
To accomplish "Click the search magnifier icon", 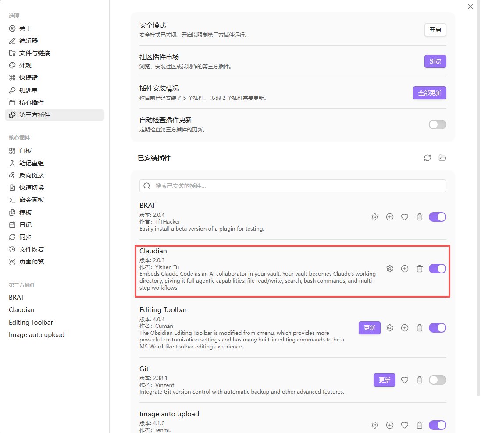I will click(x=147, y=186).
